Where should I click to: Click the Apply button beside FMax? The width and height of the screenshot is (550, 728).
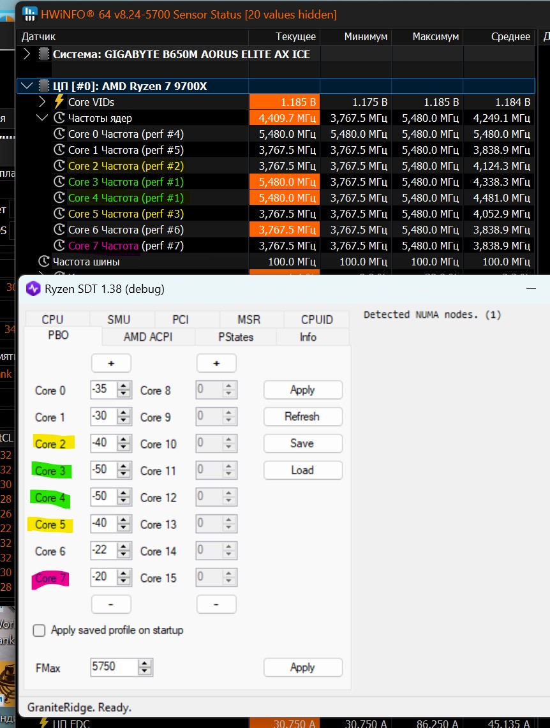pyautogui.click(x=302, y=667)
